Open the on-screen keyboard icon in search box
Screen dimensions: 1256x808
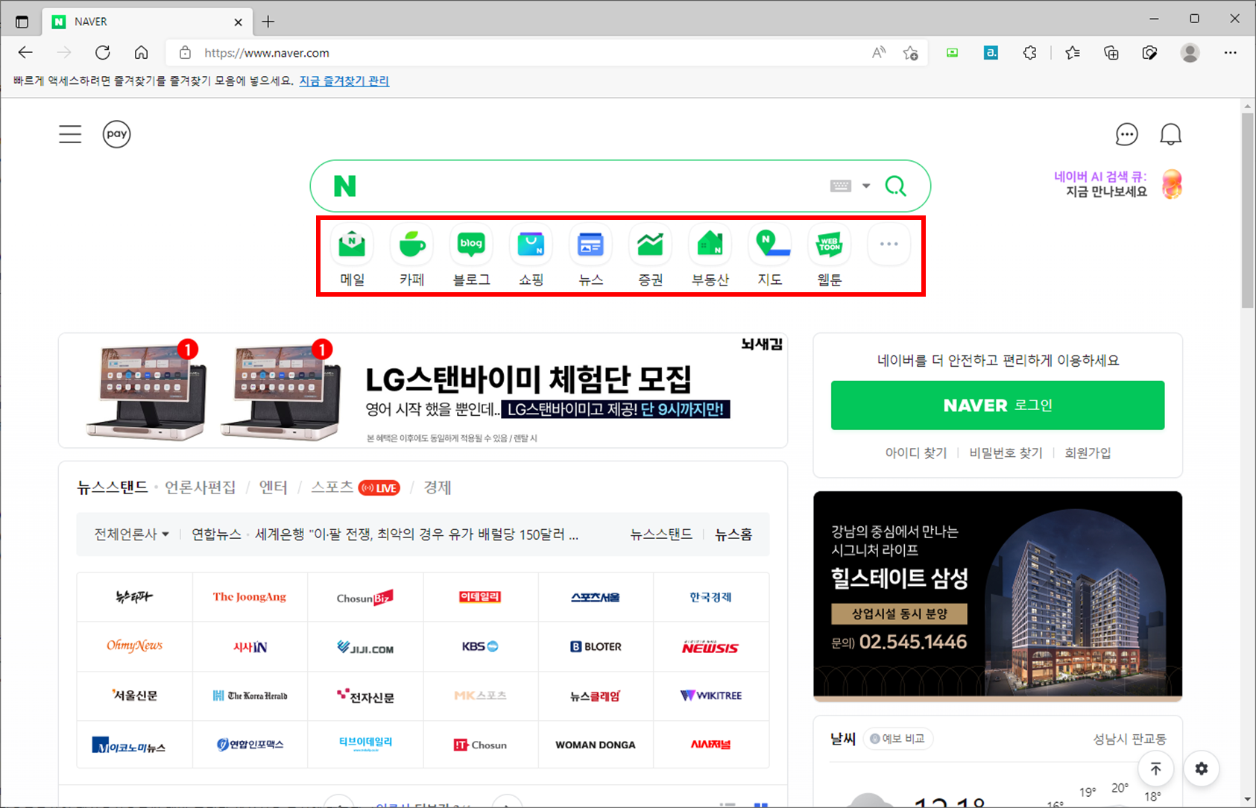841,186
